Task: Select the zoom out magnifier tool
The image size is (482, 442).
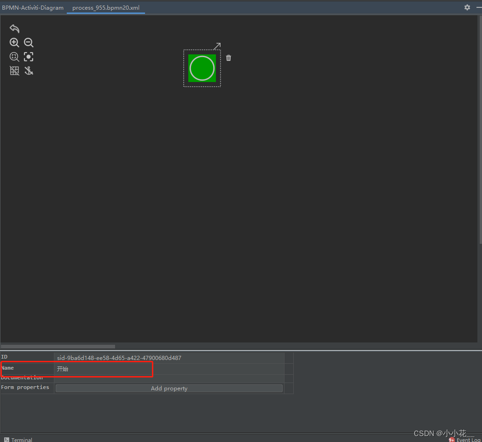Action: tap(29, 42)
